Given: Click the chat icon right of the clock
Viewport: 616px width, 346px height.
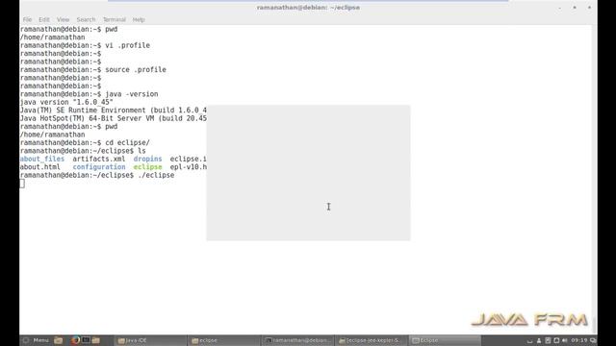Looking at the screenshot, I should click(x=593, y=340).
